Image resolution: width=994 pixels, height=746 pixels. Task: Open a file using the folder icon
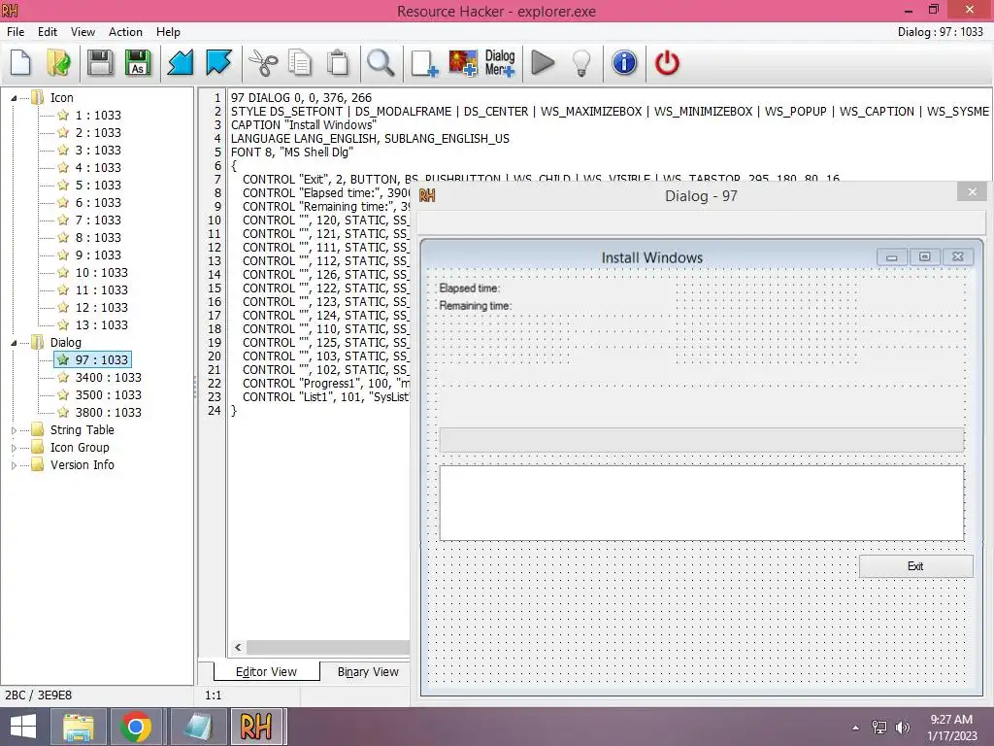pyautogui.click(x=59, y=63)
